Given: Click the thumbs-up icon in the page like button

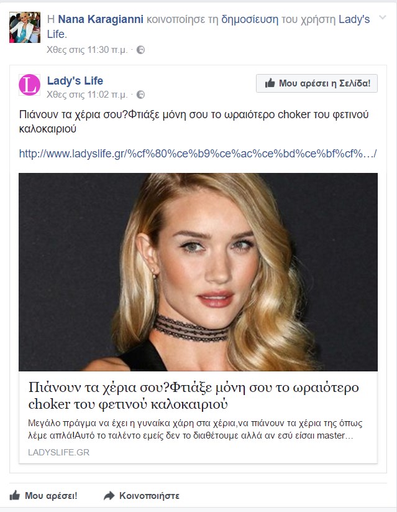Looking at the screenshot, I should pos(270,83).
